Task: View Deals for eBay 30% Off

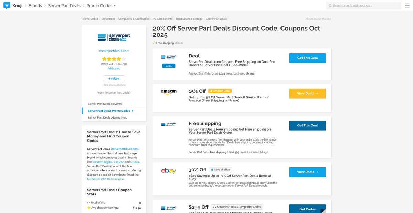Action: 307,172
